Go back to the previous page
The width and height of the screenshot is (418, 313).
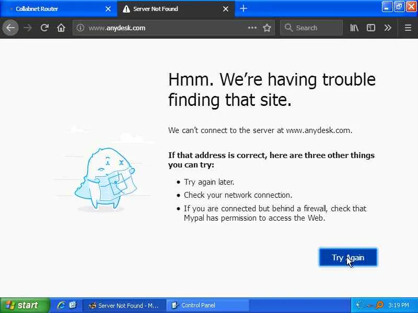(10, 28)
